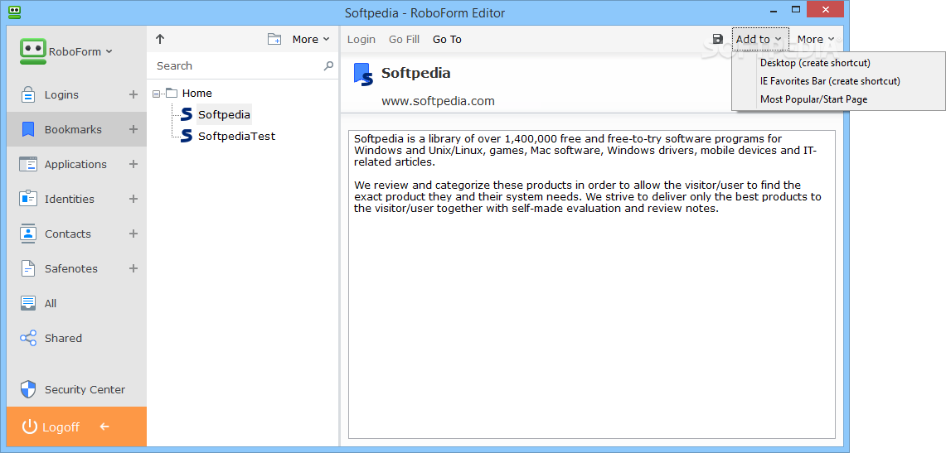Click the Contacts person icon

[x=27, y=234]
